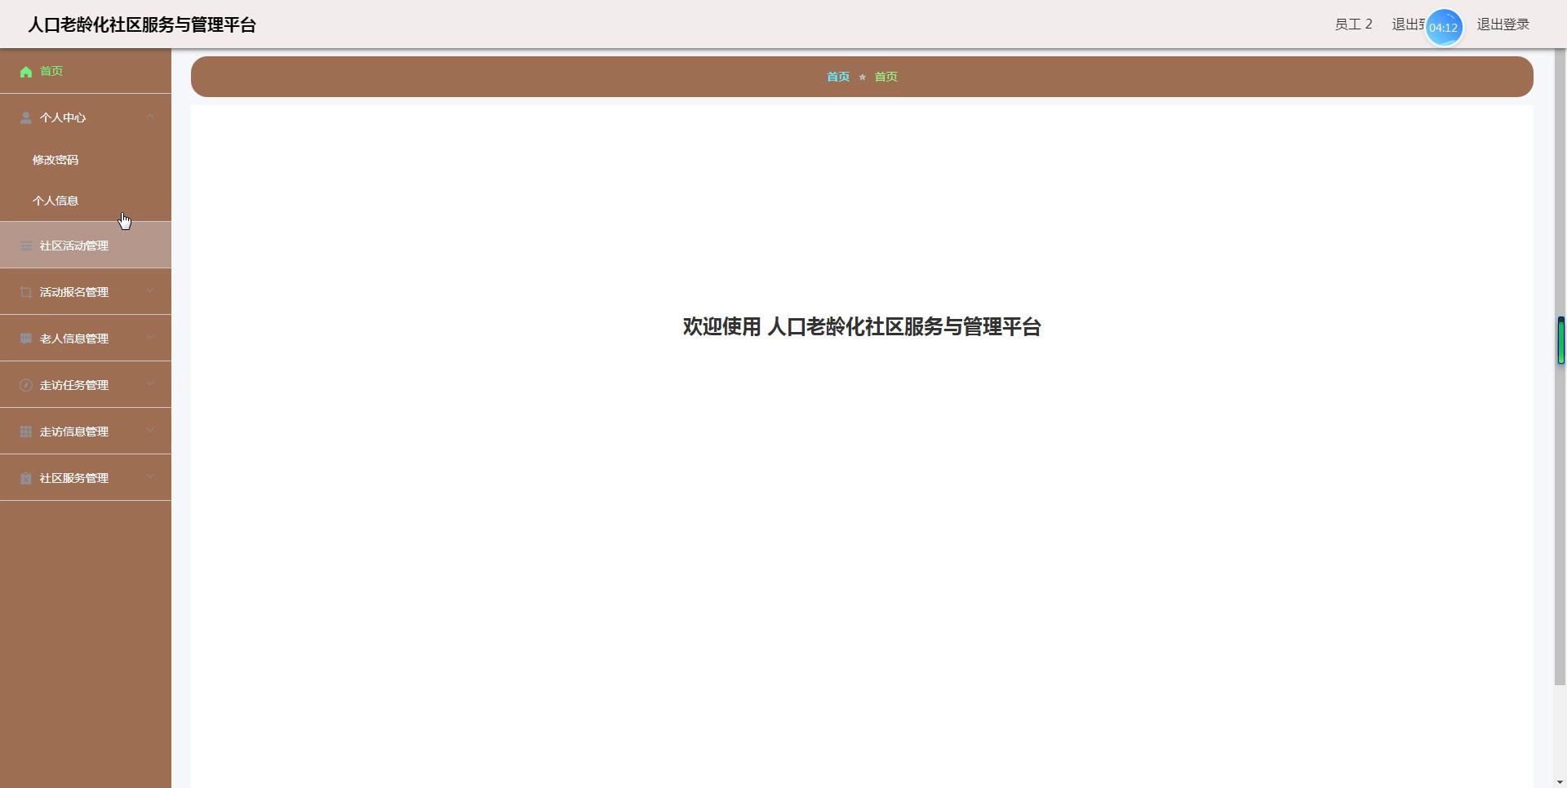Click the grid icon beside 走访信息管理

click(26, 432)
